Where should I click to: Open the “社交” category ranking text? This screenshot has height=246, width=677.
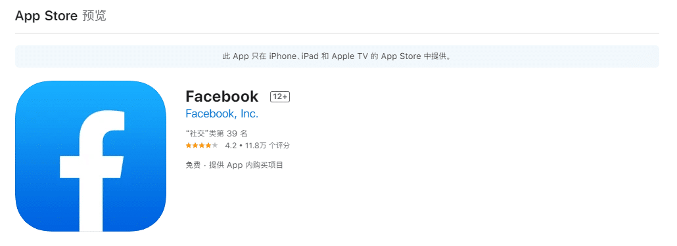pyautogui.click(x=216, y=134)
